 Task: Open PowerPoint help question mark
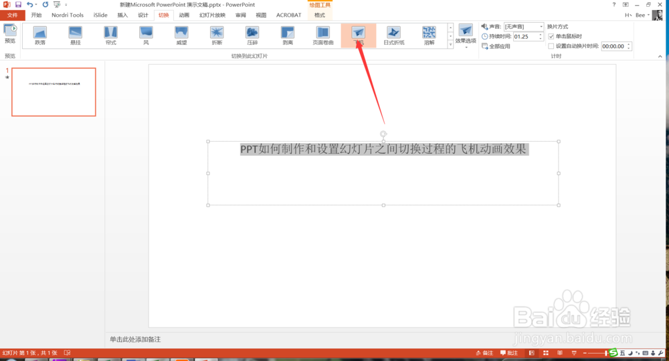click(614, 4)
